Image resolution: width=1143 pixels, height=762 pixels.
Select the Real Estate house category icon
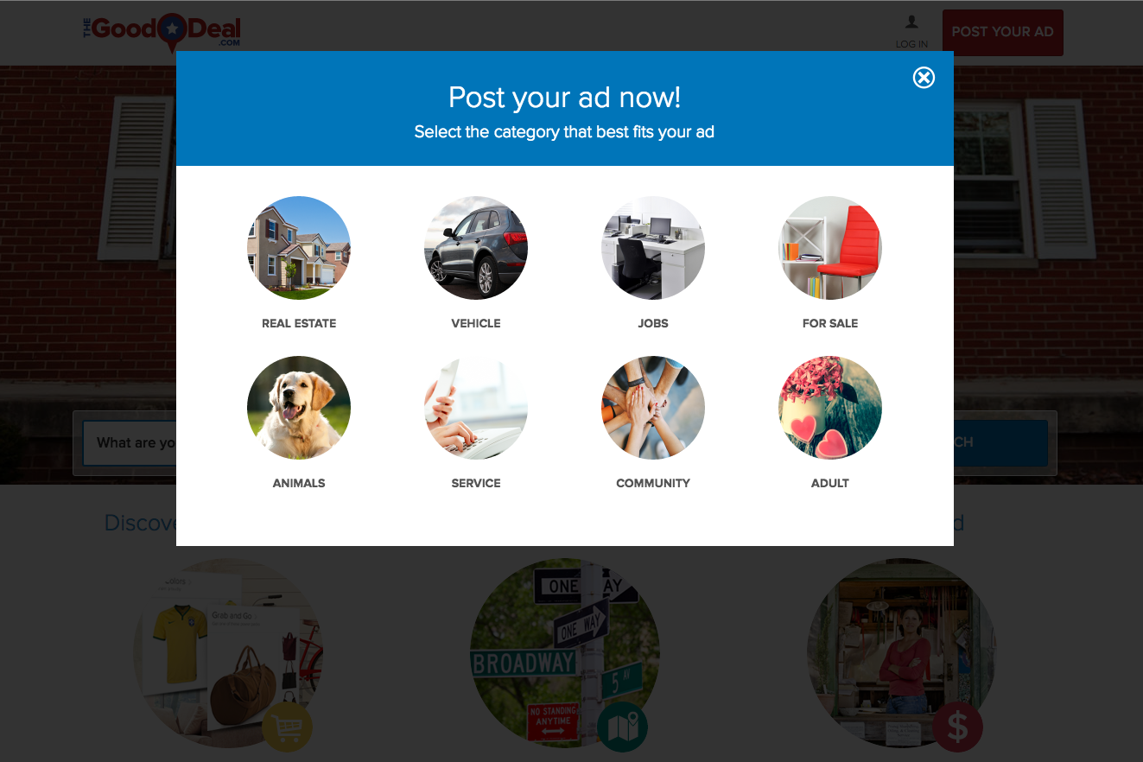click(299, 248)
